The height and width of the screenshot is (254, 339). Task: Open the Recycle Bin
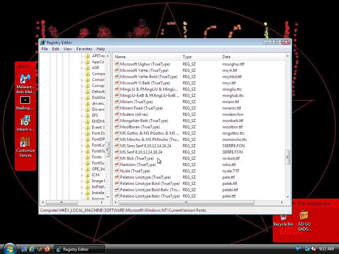click(x=283, y=221)
